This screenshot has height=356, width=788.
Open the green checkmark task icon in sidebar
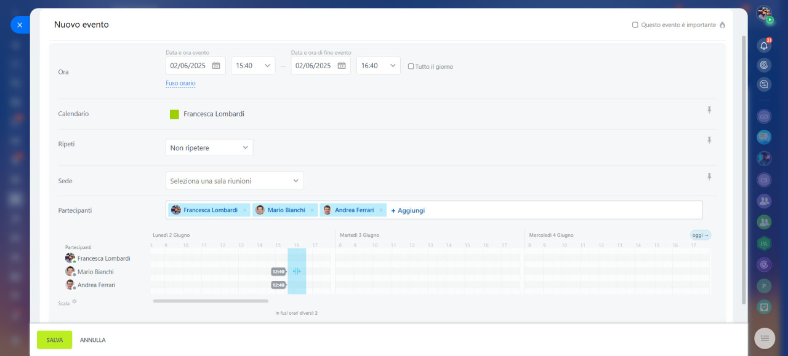click(764, 307)
